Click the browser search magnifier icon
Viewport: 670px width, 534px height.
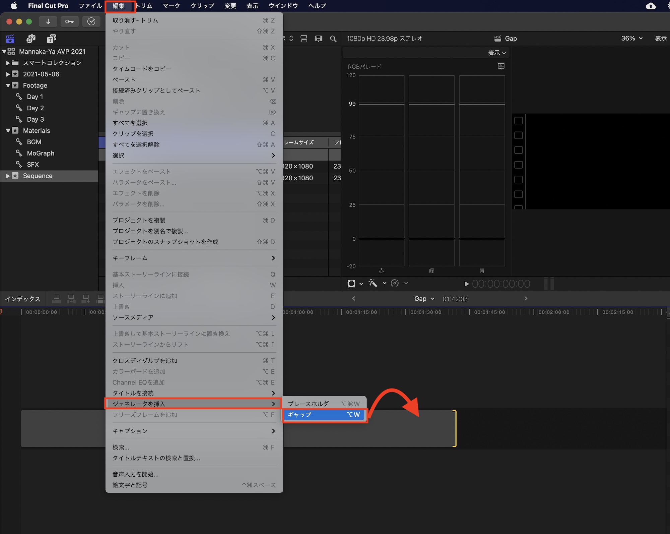point(333,39)
